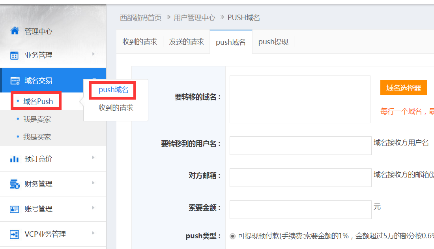Click the orange 域名选择器 button
This screenshot has height=249, width=434.
tap(403, 88)
